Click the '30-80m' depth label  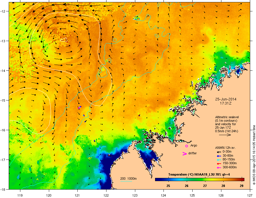pyautogui.click(x=228, y=155)
